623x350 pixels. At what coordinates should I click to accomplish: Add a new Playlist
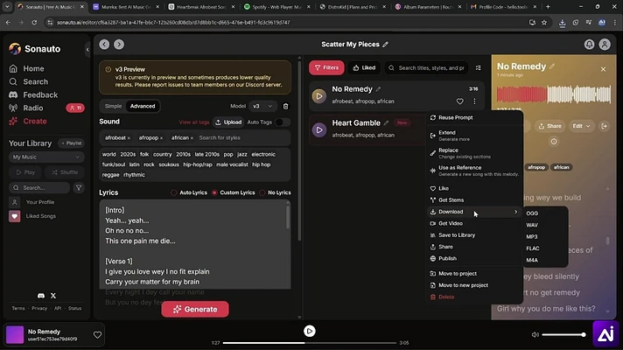(72, 143)
